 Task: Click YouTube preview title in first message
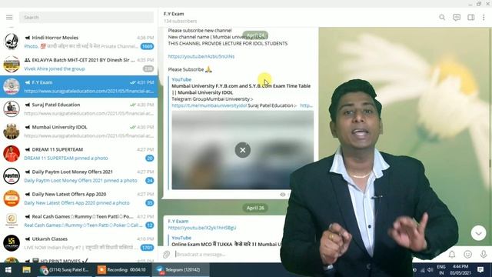pyautogui.click(x=241, y=89)
